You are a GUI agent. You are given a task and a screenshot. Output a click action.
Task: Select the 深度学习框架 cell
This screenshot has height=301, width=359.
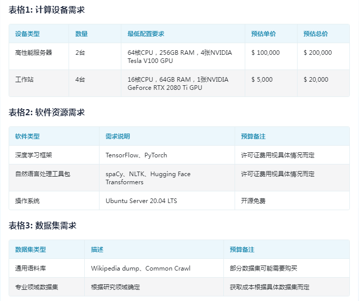(54, 155)
